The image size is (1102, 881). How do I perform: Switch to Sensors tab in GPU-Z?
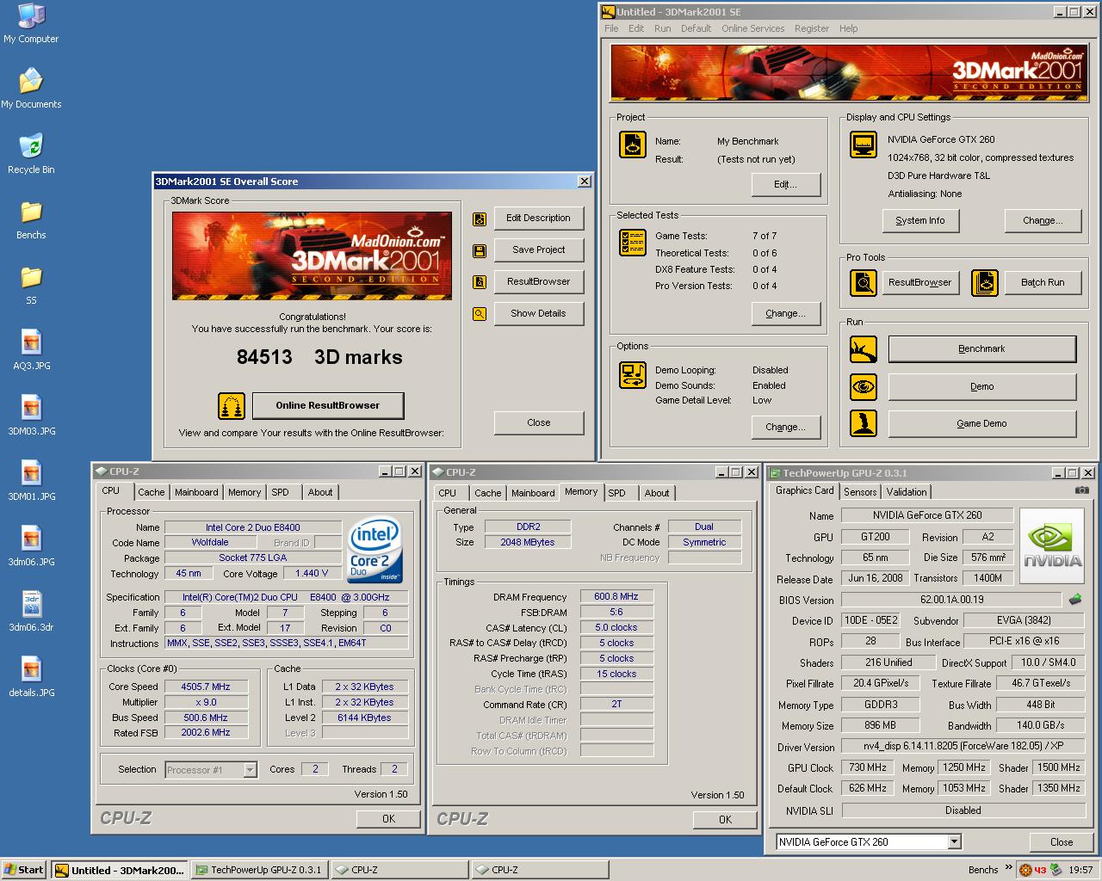860,492
